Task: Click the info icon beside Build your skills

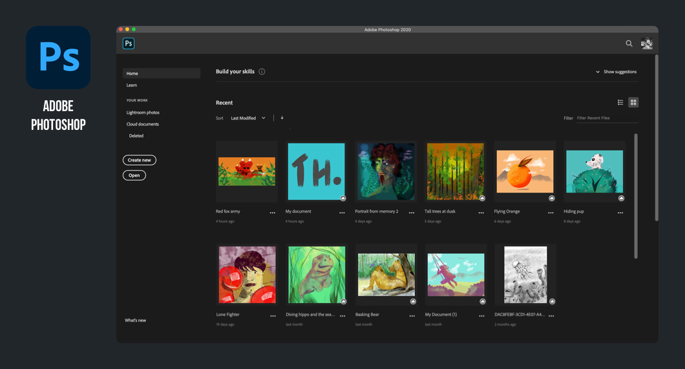Action: point(262,72)
